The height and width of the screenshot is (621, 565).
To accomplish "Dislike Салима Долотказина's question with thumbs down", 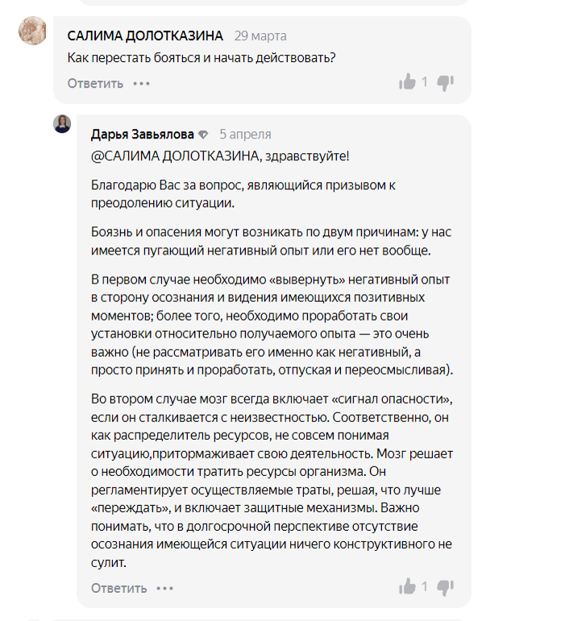I will [446, 82].
